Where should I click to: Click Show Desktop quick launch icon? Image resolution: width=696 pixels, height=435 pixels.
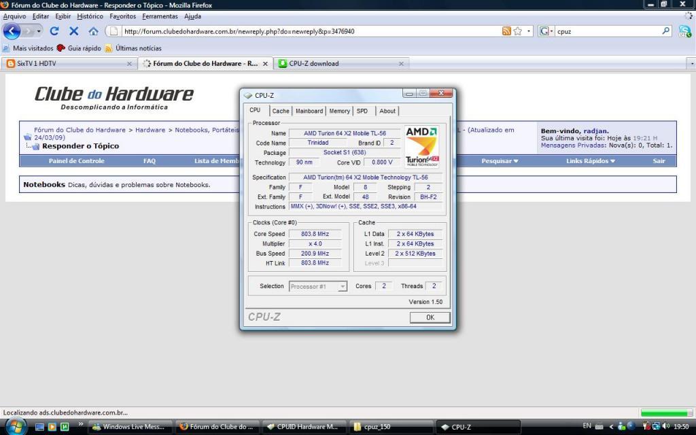[x=39, y=427]
